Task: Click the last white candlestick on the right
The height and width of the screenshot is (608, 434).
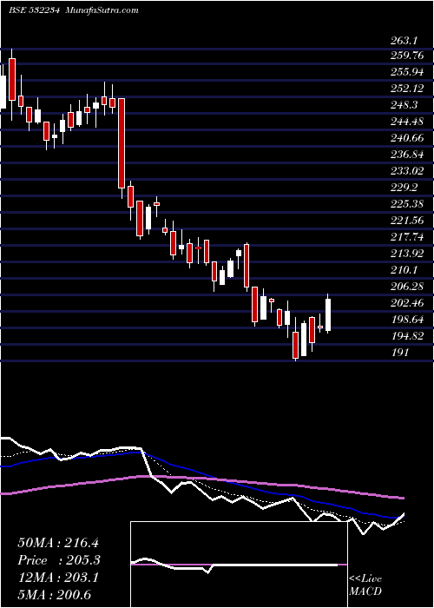Action: click(328, 314)
